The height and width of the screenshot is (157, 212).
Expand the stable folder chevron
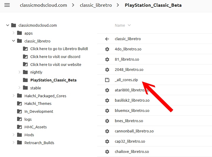(19, 88)
